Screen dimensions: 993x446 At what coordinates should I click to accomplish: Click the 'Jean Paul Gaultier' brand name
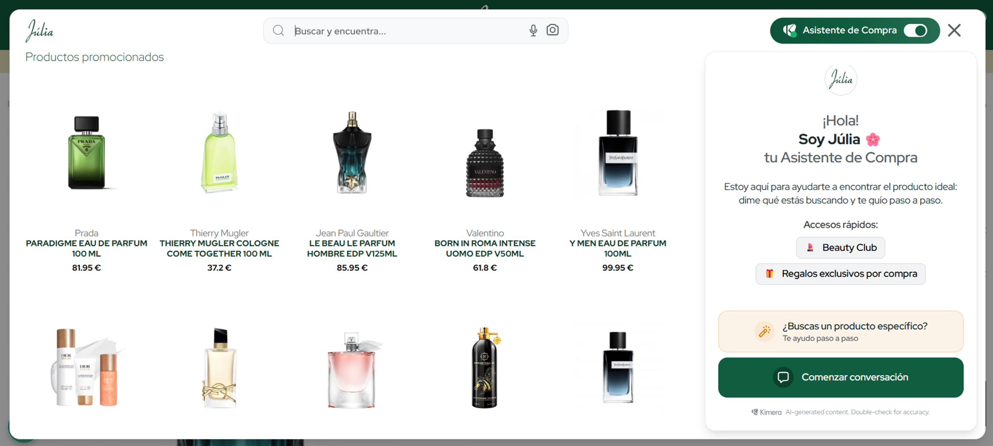coord(352,233)
